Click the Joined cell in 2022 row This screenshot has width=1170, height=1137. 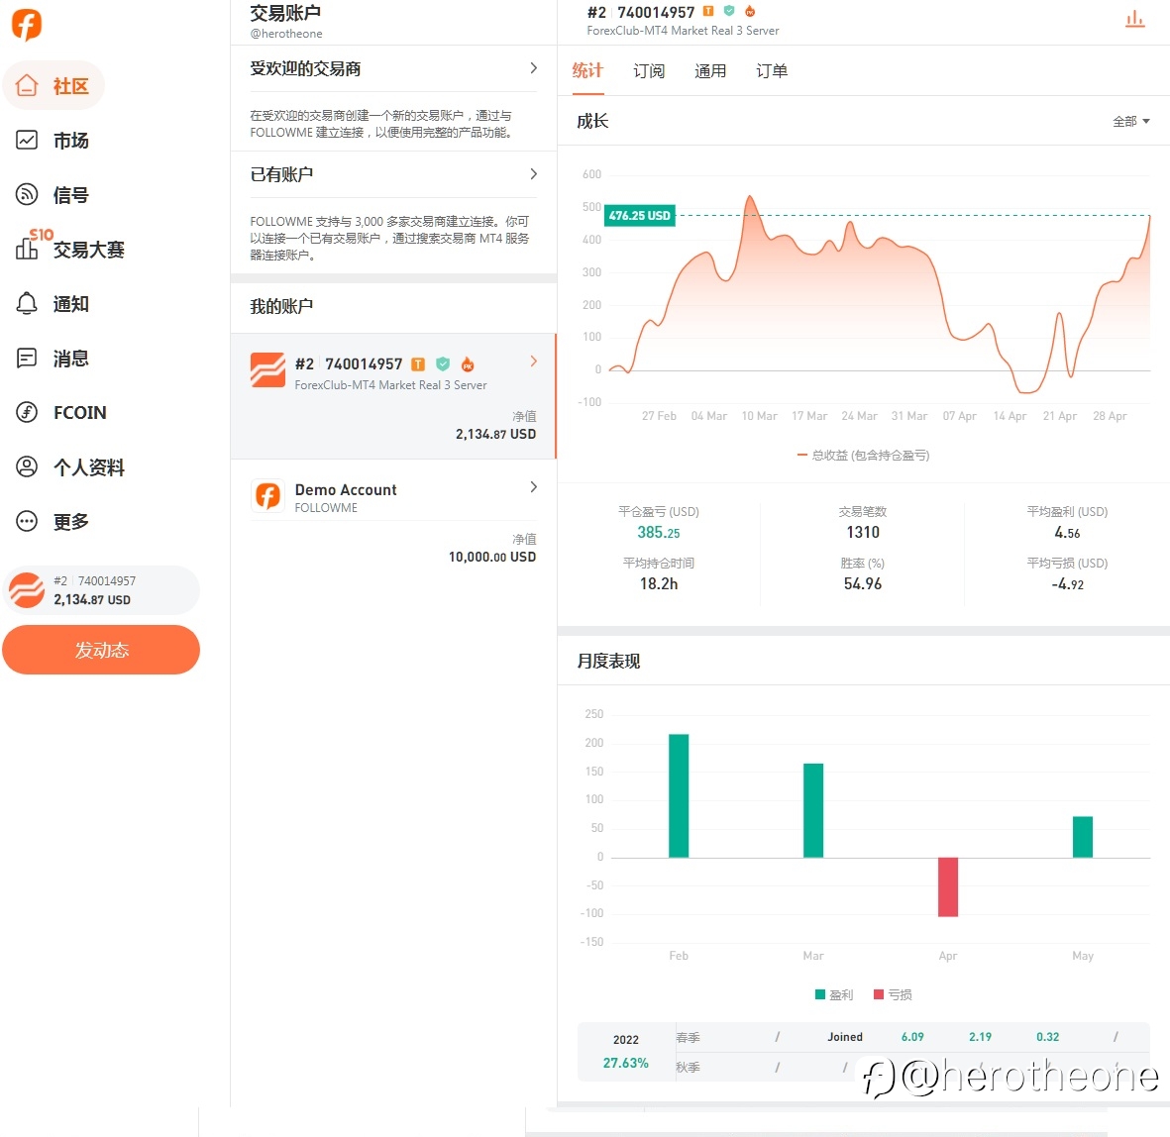click(x=845, y=1037)
